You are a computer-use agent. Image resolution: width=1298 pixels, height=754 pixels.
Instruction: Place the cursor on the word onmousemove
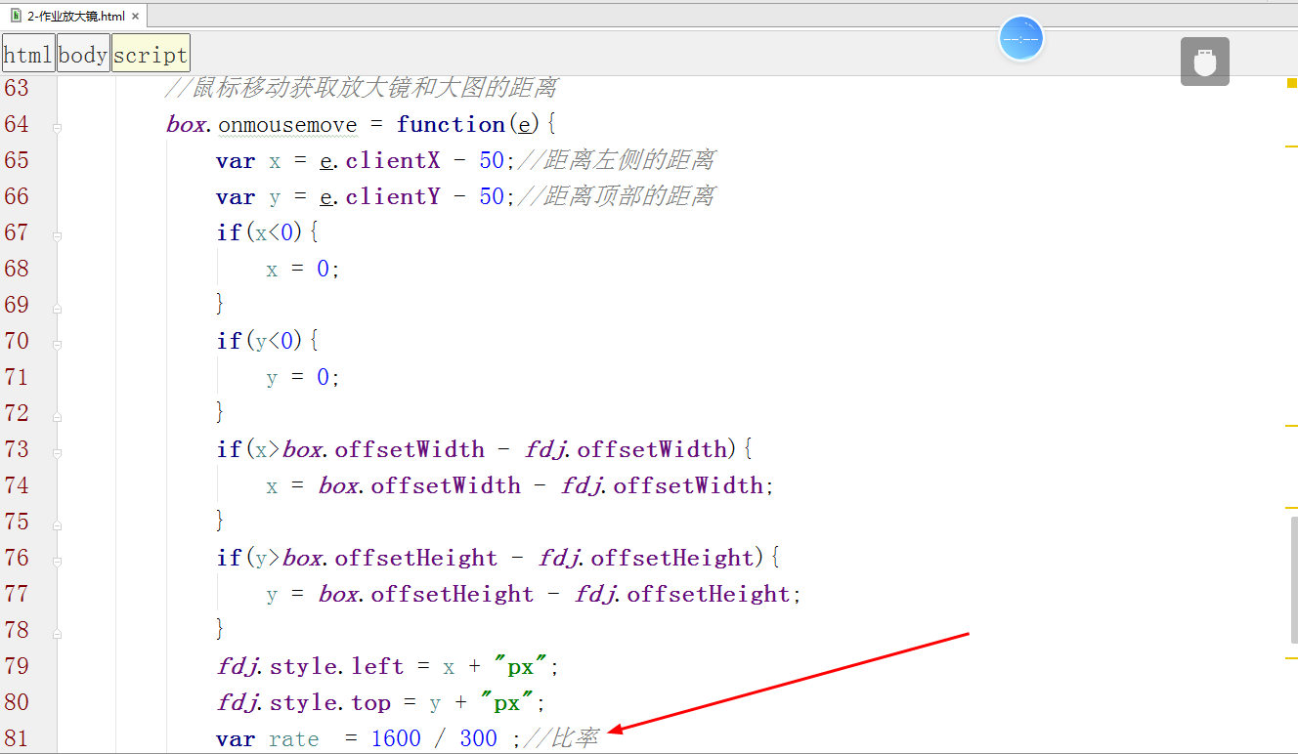point(288,124)
